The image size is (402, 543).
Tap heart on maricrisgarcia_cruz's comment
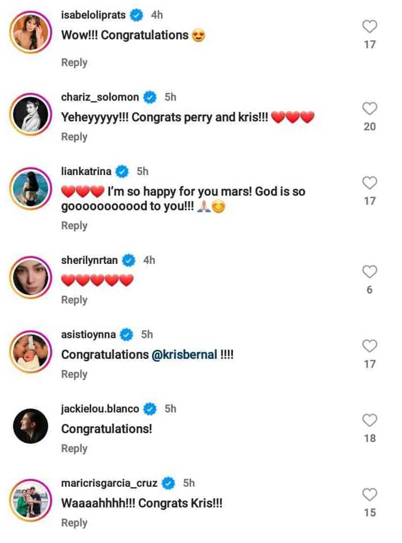click(369, 495)
